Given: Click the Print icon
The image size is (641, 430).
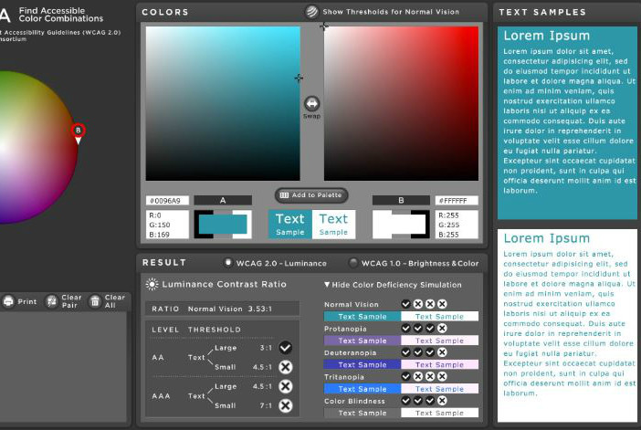Looking at the screenshot, I should coord(9,301).
